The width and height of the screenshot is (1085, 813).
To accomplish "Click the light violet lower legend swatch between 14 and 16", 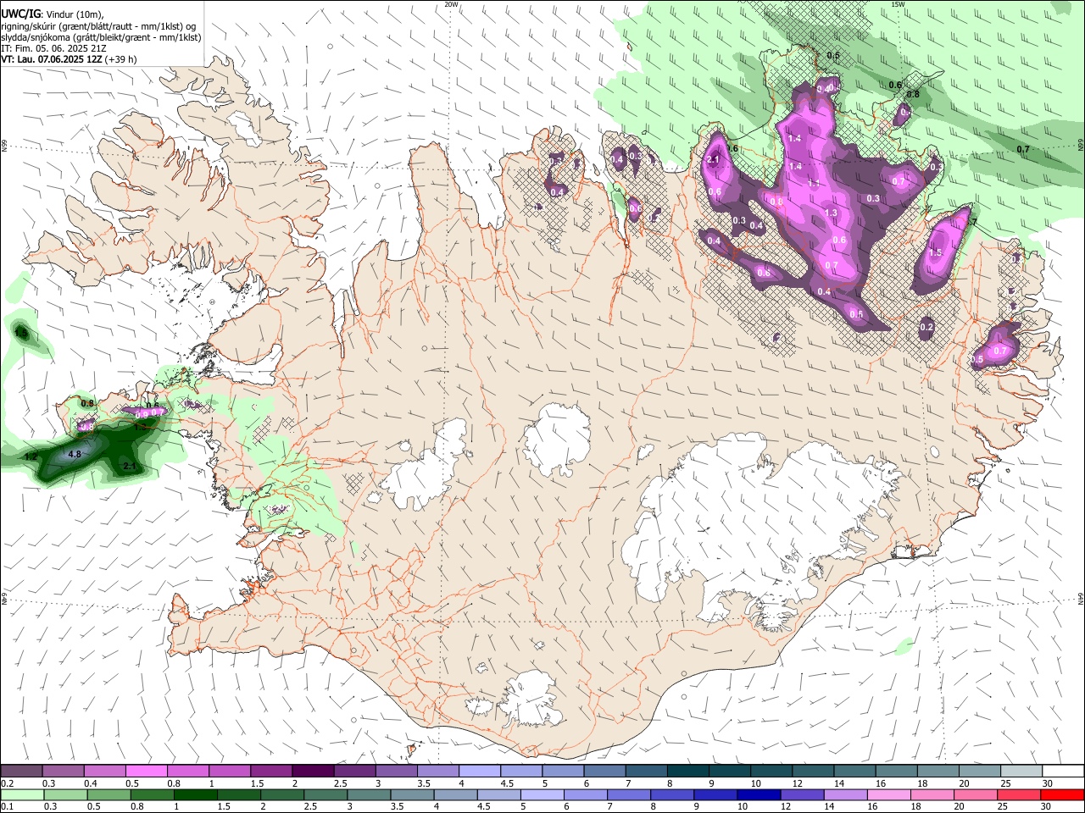I will pos(846,794).
